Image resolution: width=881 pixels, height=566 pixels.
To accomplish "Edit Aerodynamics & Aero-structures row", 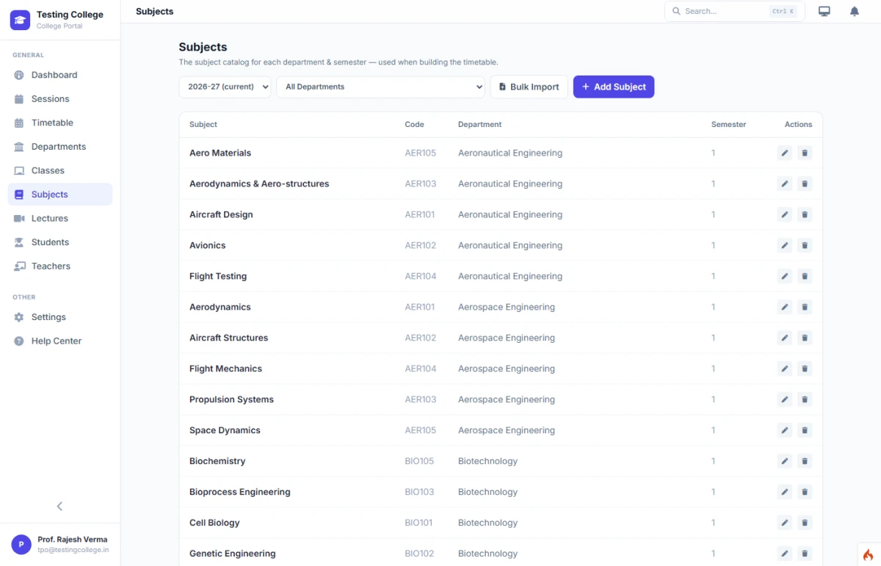I will click(785, 184).
